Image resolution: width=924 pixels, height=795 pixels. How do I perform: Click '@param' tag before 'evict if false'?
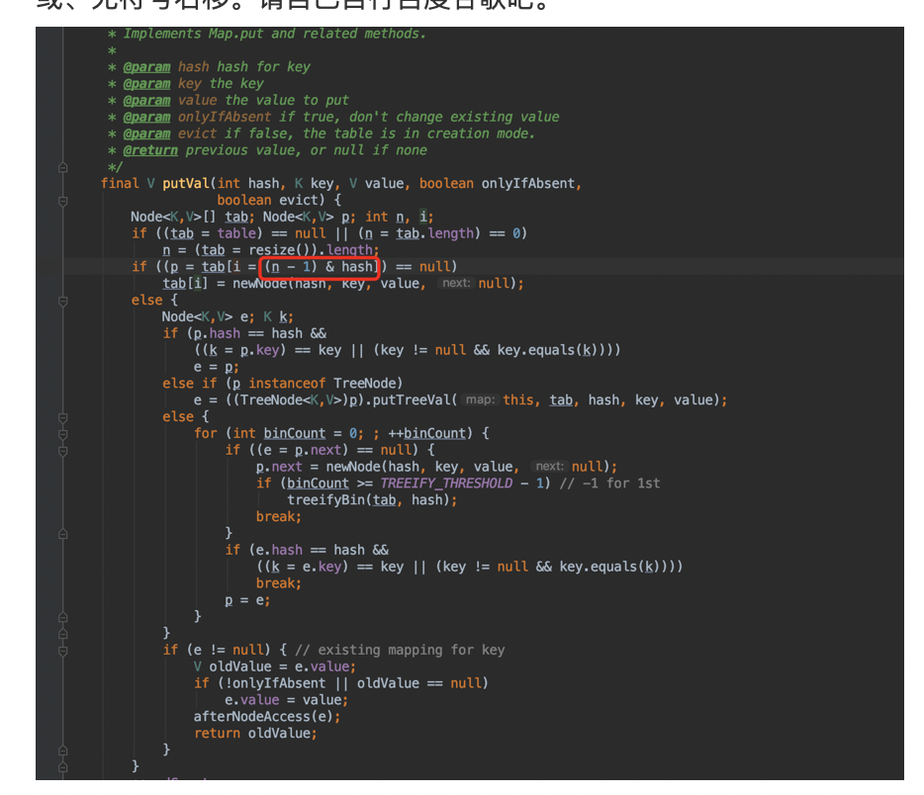(x=146, y=133)
